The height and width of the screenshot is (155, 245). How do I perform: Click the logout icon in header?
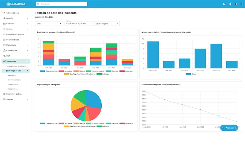242,4
